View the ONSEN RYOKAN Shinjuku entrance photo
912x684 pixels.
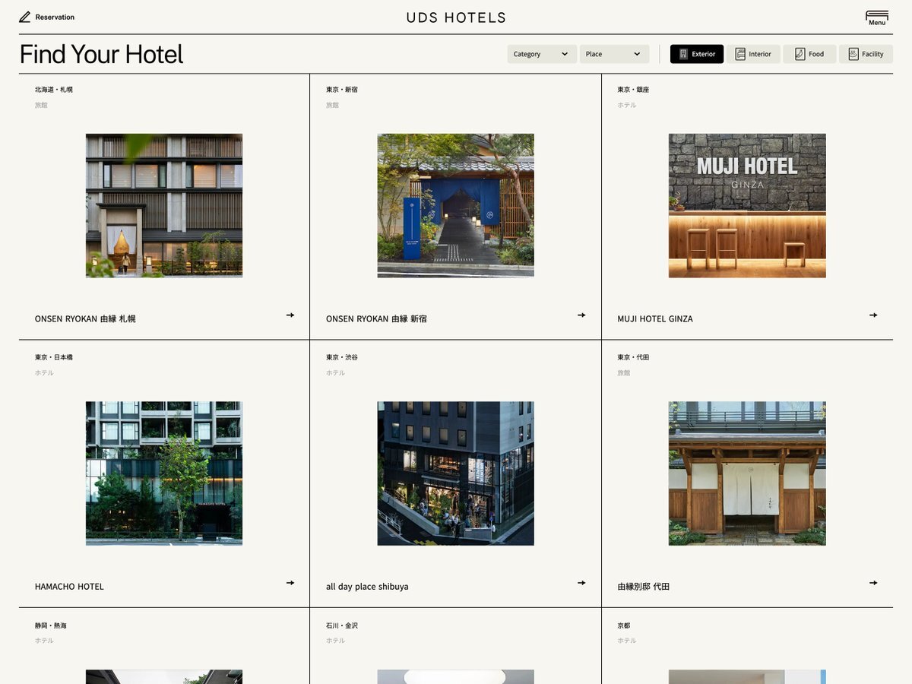(x=456, y=206)
